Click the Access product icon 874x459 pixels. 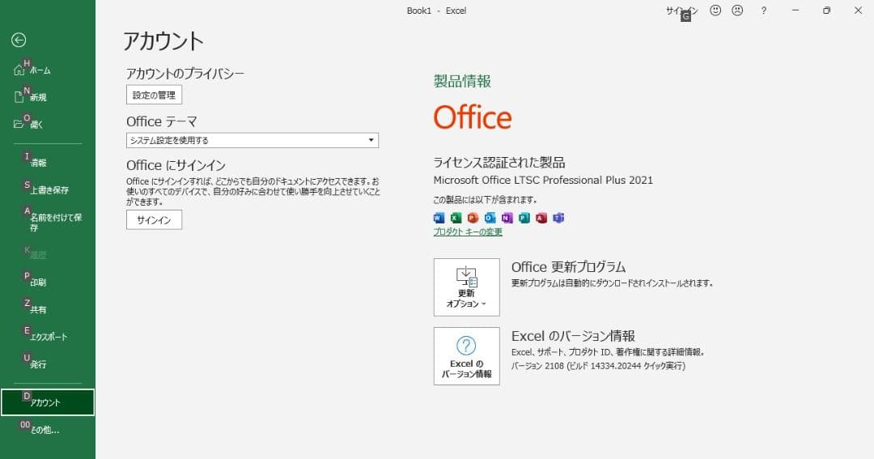(x=541, y=218)
